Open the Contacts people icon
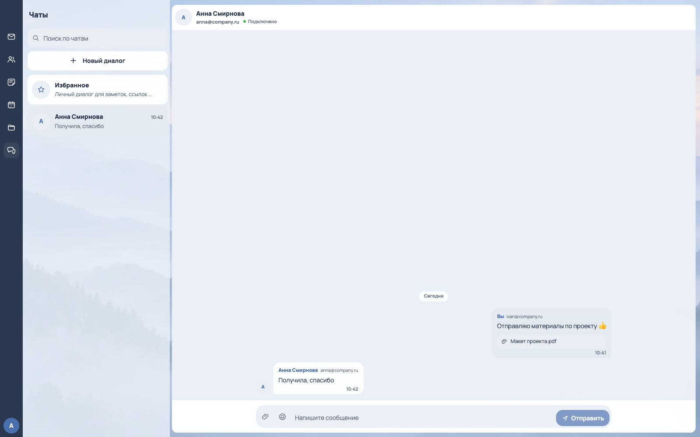The height and width of the screenshot is (437, 700). (11, 59)
